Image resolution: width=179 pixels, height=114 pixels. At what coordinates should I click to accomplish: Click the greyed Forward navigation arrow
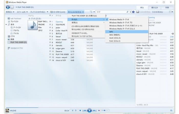pyautogui.click(x=12, y=7)
